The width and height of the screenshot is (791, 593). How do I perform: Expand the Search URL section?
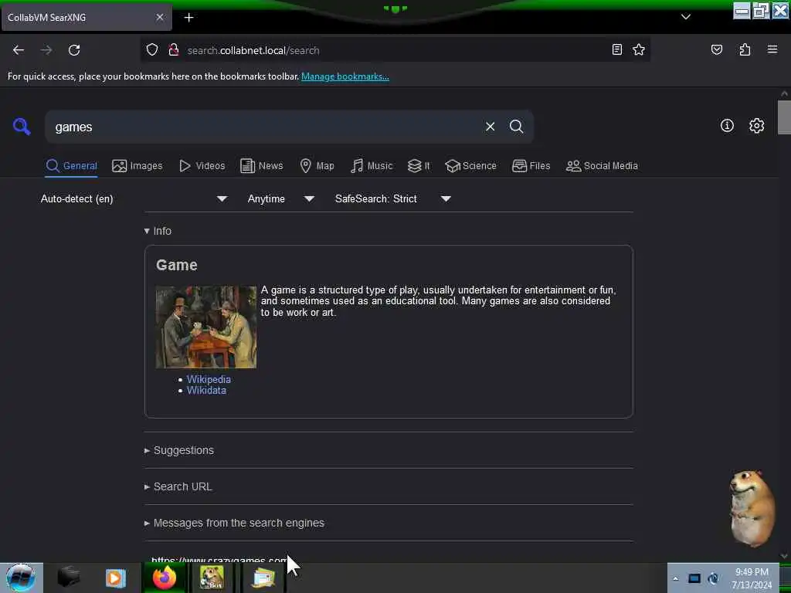pyautogui.click(x=178, y=486)
